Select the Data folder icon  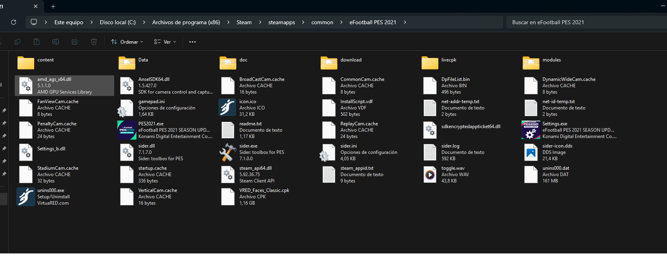click(x=127, y=63)
